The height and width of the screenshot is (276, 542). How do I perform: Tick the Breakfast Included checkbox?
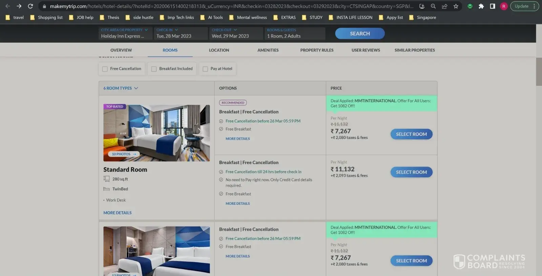coord(154,69)
